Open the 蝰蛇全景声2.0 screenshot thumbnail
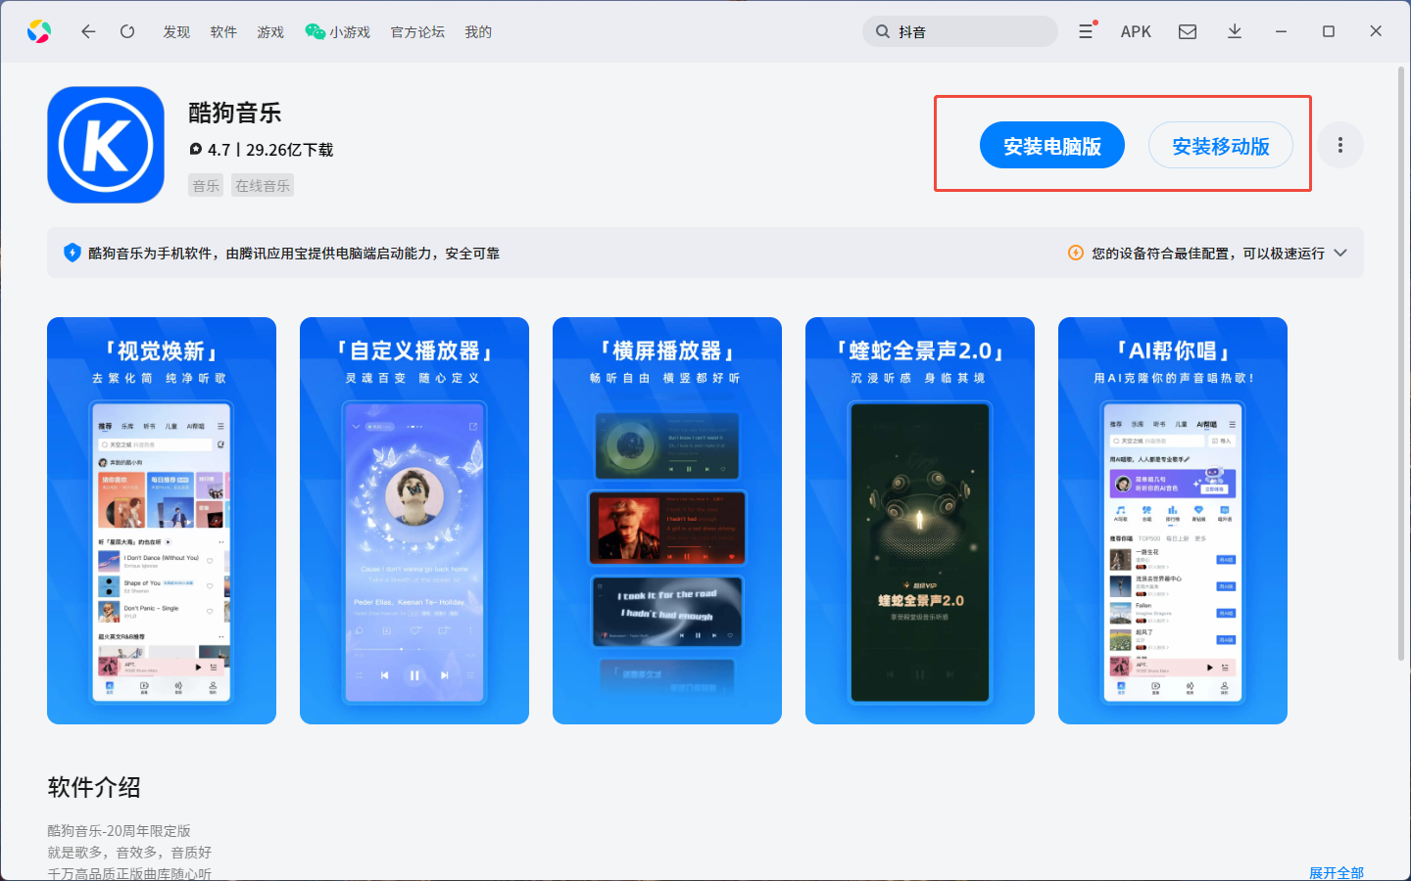This screenshot has width=1411, height=881. (919, 521)
